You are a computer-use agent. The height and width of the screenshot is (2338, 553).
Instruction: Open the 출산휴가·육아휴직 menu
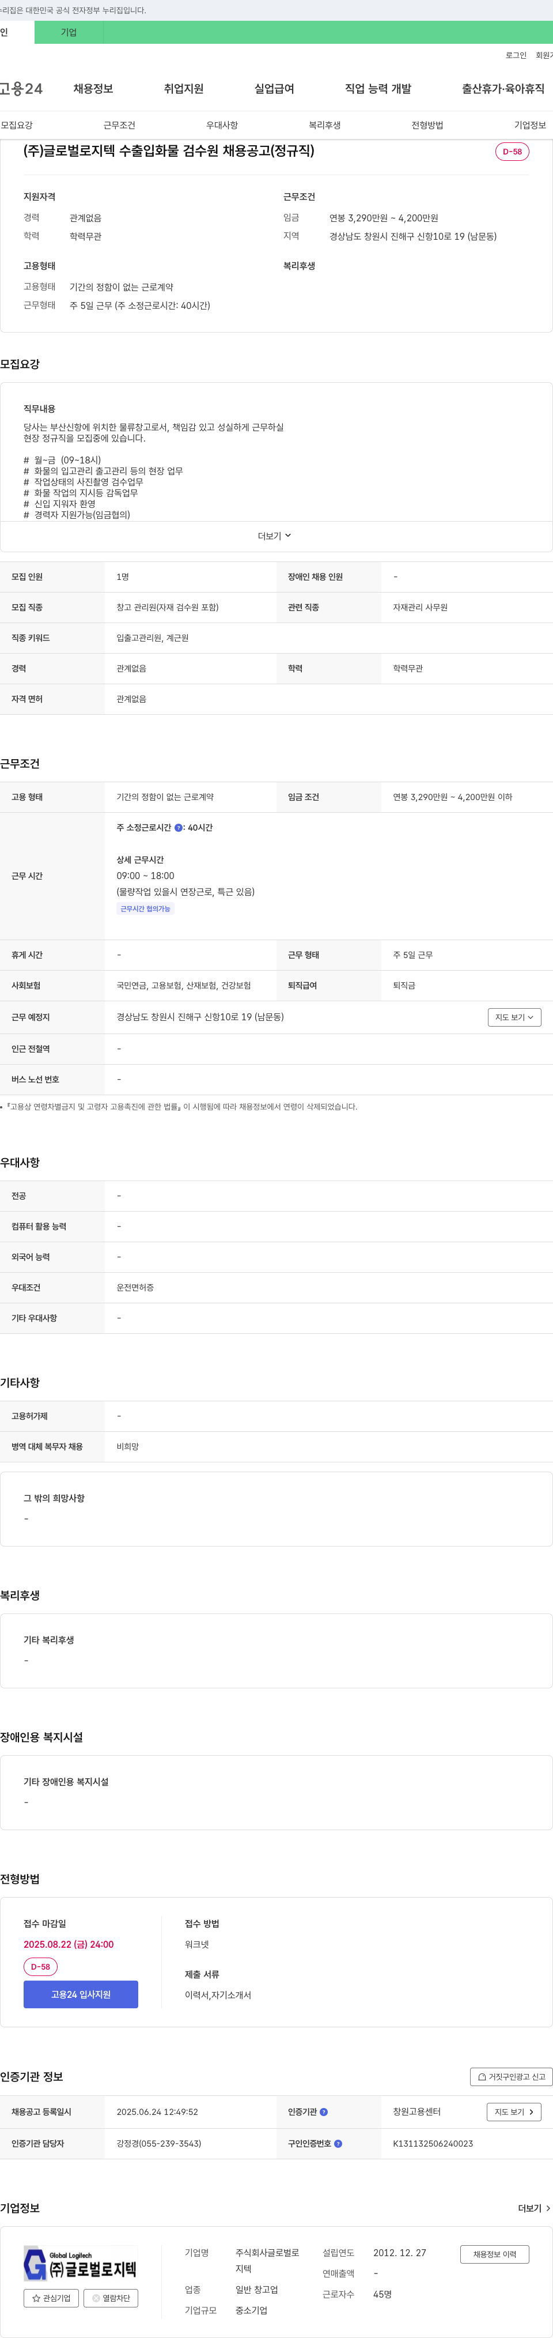point(503,89)
